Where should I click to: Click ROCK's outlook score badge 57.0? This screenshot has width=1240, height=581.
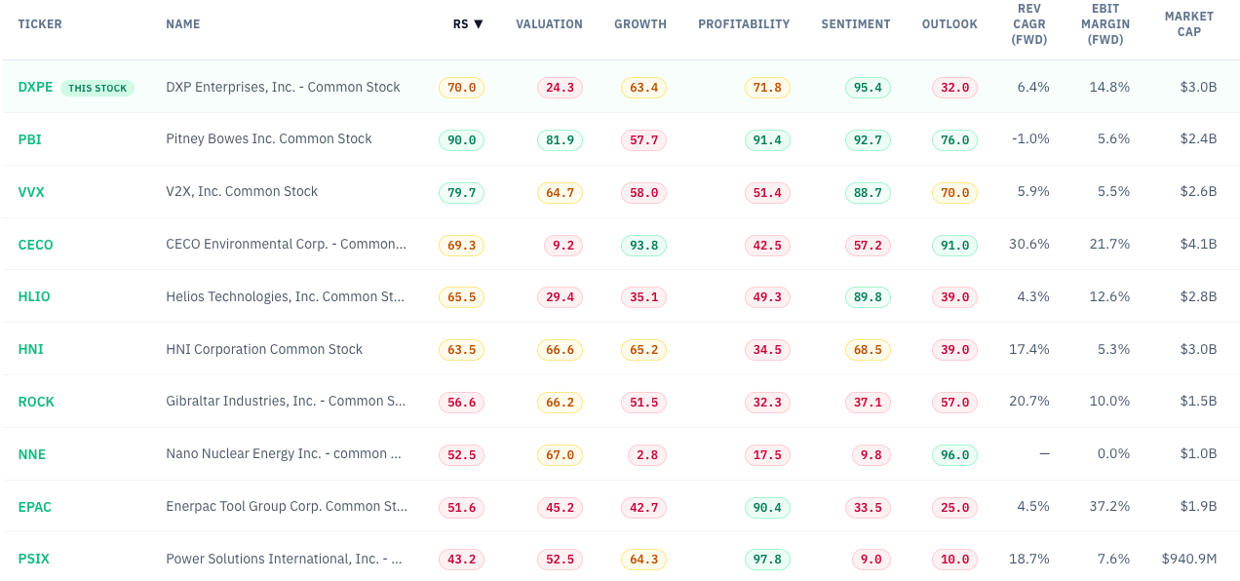tap(954, 403)
